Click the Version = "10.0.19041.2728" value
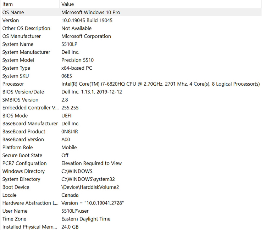The width and height of the screenshot is (266, 230). 93,203
